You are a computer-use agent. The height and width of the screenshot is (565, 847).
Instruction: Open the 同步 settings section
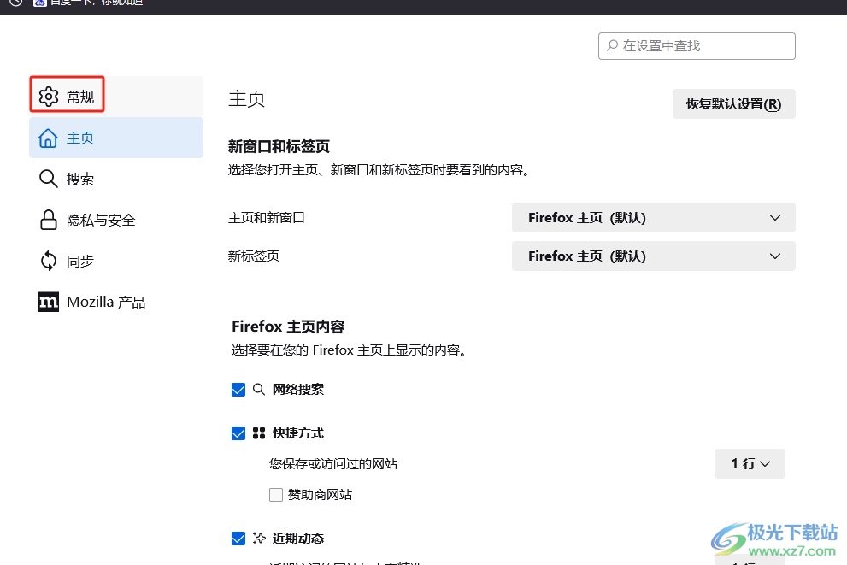point(80,262)
